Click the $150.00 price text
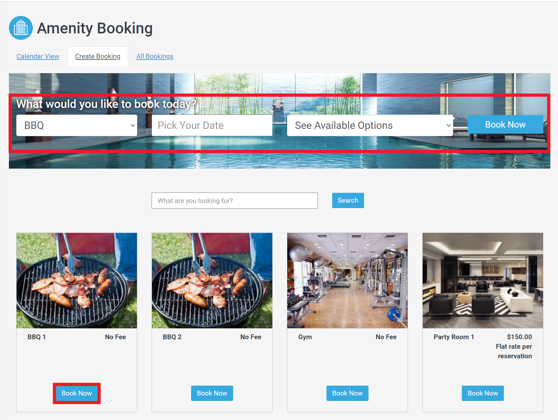 pos(519,337)
